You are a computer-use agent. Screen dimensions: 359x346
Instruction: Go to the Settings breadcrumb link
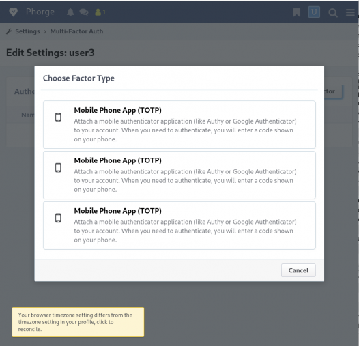click(27, 31)
